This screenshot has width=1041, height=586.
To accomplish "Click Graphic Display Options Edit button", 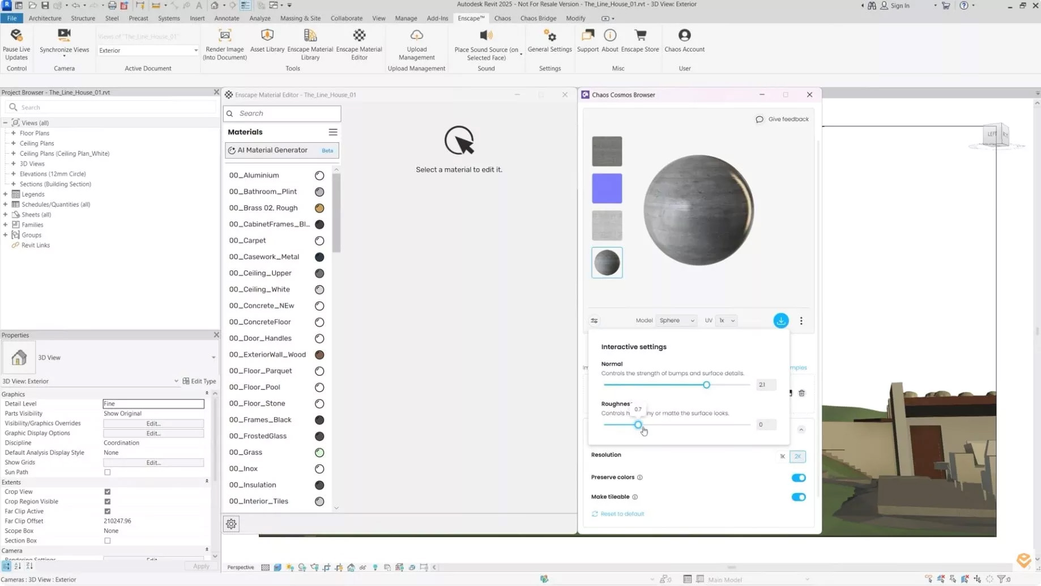I will 153,434.
